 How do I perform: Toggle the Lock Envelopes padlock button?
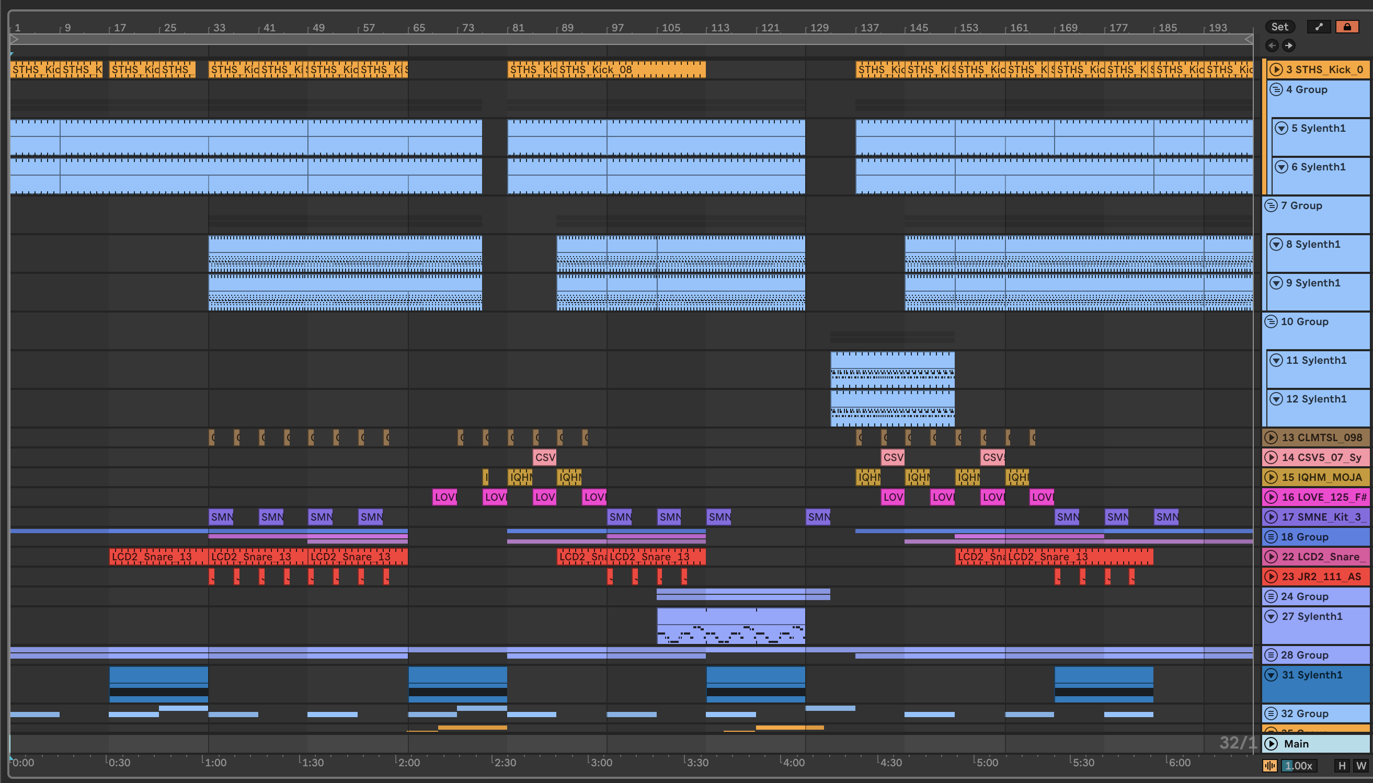click(x=1347, y=26)
